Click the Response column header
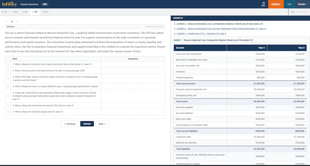This screenshot has height=166, width=310. point(133,59)
